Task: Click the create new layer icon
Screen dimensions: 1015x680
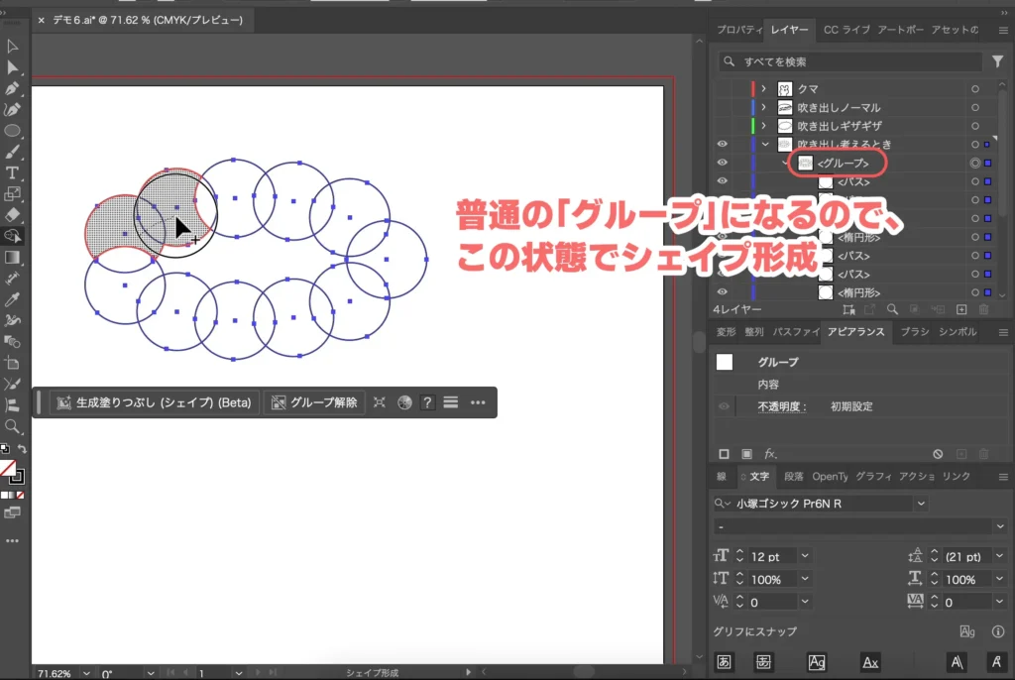Action: click(x=960, y=310)
